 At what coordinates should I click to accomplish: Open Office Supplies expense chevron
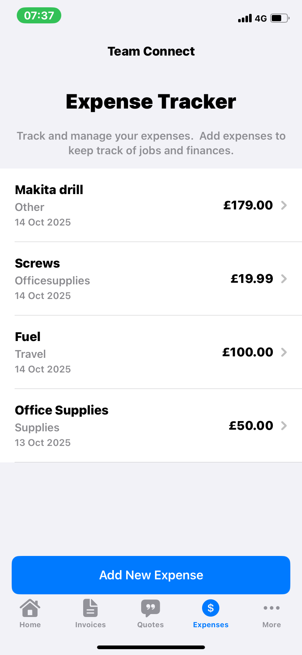tap(284, 426)
